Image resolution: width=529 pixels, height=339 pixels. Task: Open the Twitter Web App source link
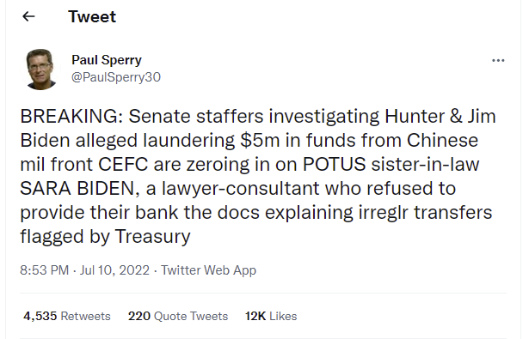208,270
